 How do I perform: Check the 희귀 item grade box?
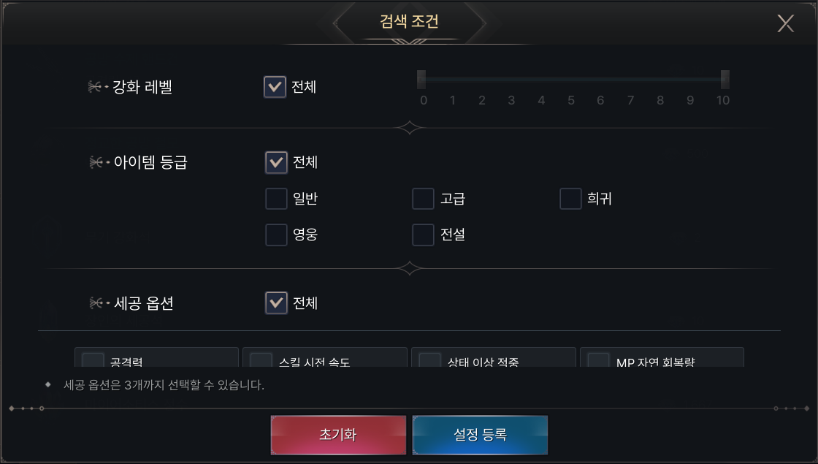[570, 199]
